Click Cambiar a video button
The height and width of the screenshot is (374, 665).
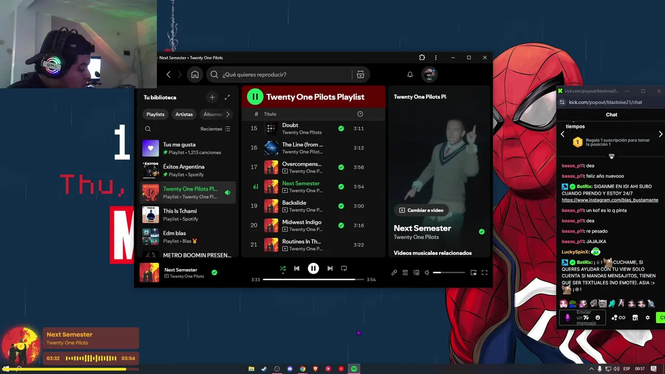pyautogui.click(x=421, y=210)
